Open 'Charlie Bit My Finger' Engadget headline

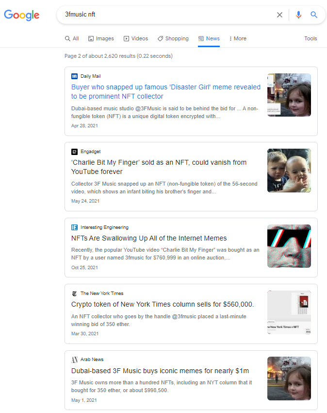159,167
